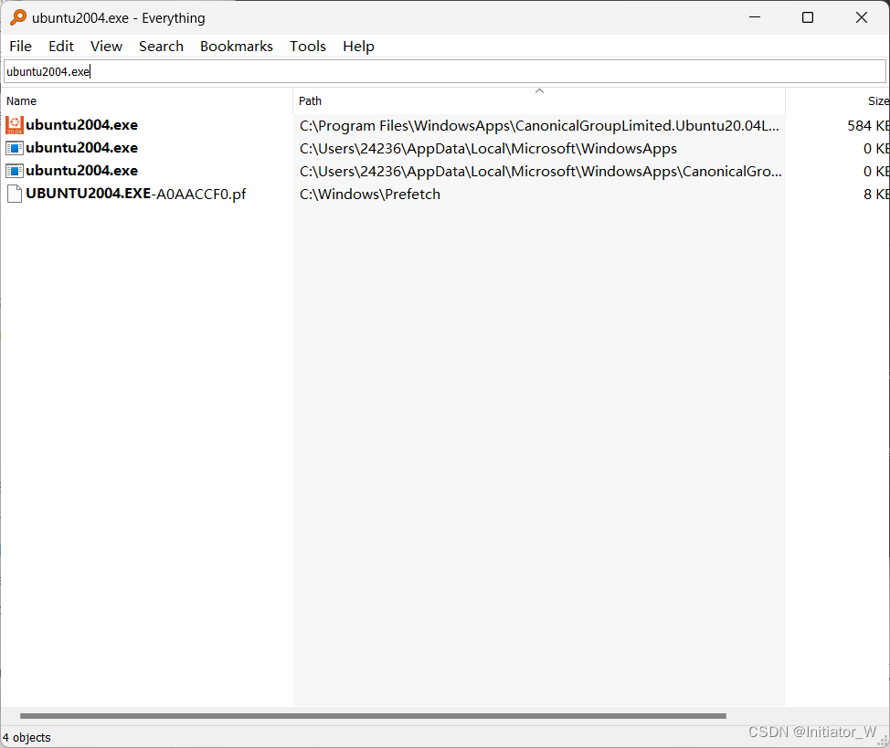Open the File menu
Screen dimensions: 890x748
point(20,46)
